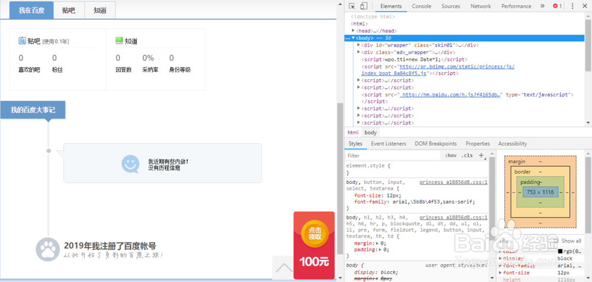
Task: Click the plus icon to add new style rule
Action: [481, 155]
